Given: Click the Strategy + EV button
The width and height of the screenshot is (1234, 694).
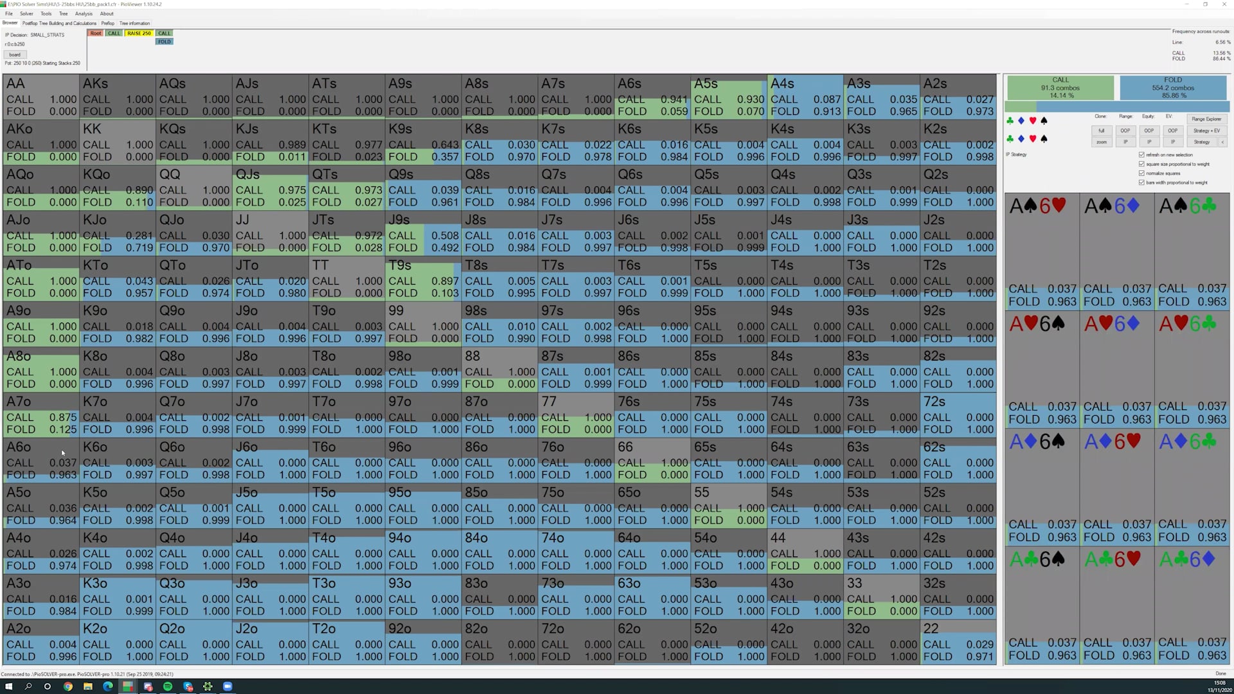Looking at the screenshot, I should point(1206,130).
